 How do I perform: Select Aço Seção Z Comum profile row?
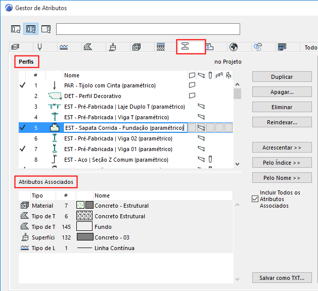pos(126,160)
